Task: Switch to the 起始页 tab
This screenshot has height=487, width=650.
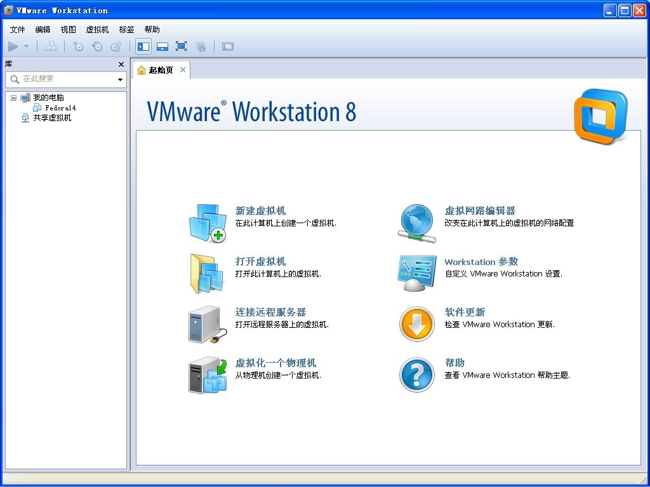Action: coord(161,70)
